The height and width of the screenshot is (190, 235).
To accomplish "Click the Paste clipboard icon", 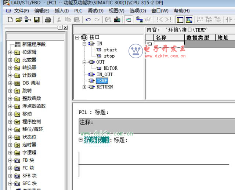I will (x=77, y=19).
